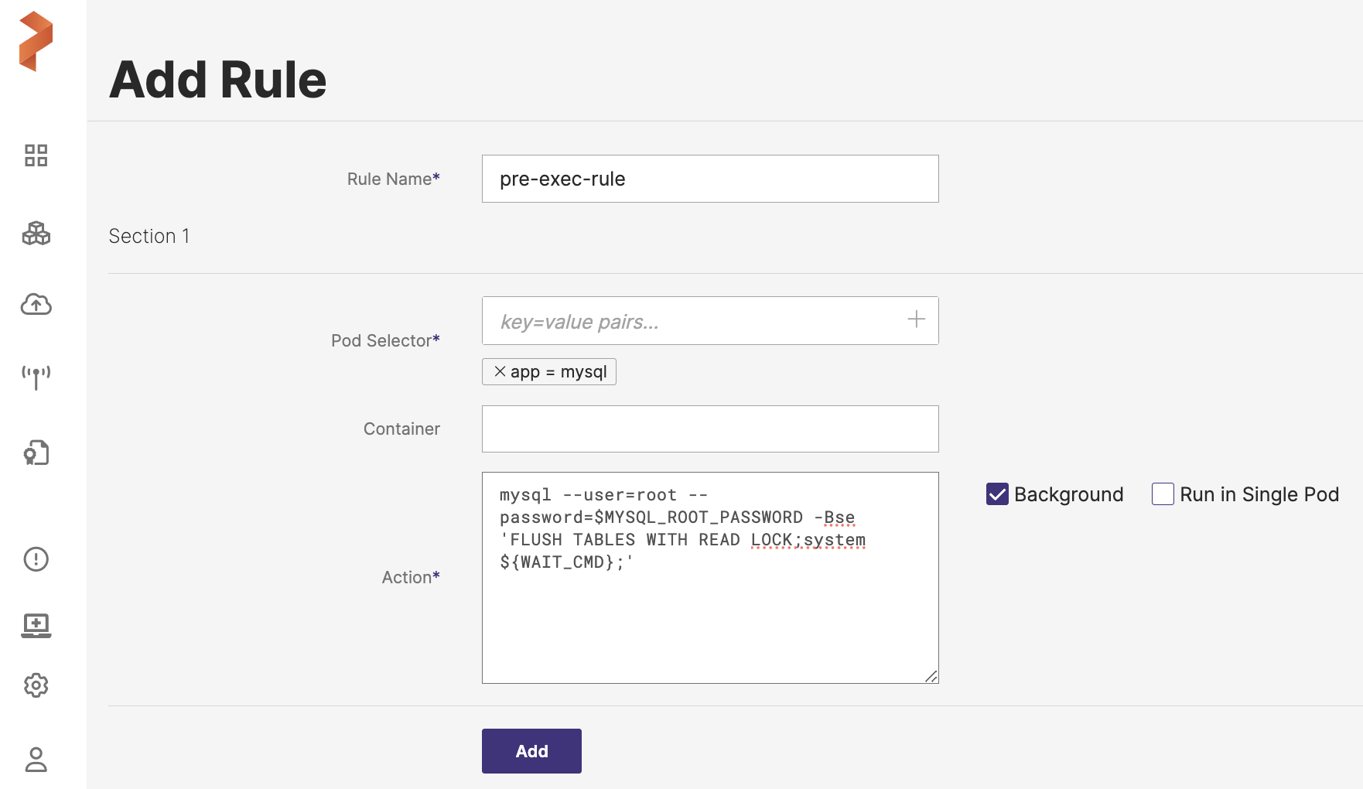The height and width of the screenshot is (789, 1363).
Task: Open the clusters cubes icon
Action: pyautogui.click(x=36, y=233)
